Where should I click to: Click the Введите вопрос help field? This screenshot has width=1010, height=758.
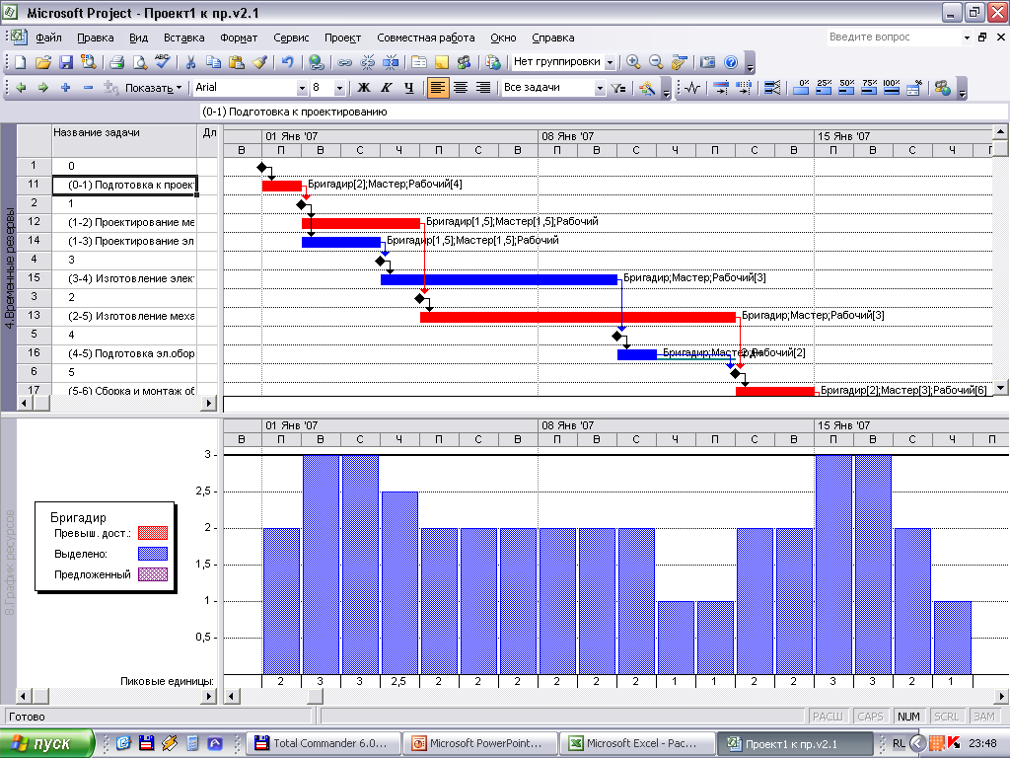point(894,38)
